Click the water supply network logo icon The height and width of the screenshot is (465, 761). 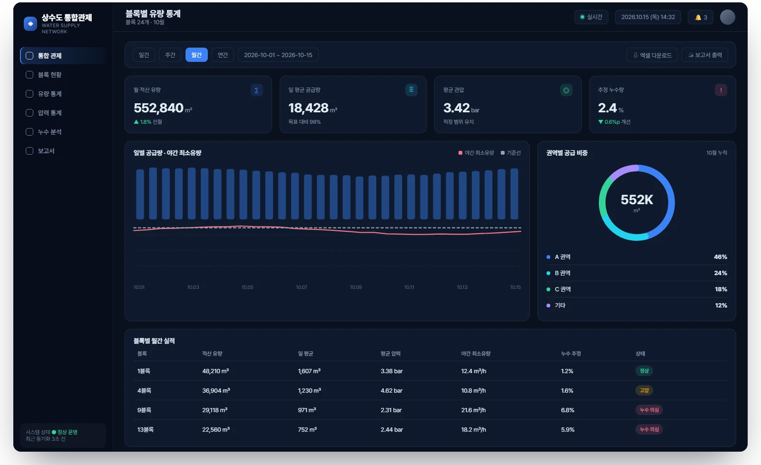point(30,24)
